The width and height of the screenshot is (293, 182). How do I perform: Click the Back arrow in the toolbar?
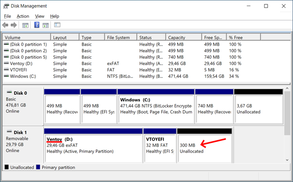tap(6, 25)
